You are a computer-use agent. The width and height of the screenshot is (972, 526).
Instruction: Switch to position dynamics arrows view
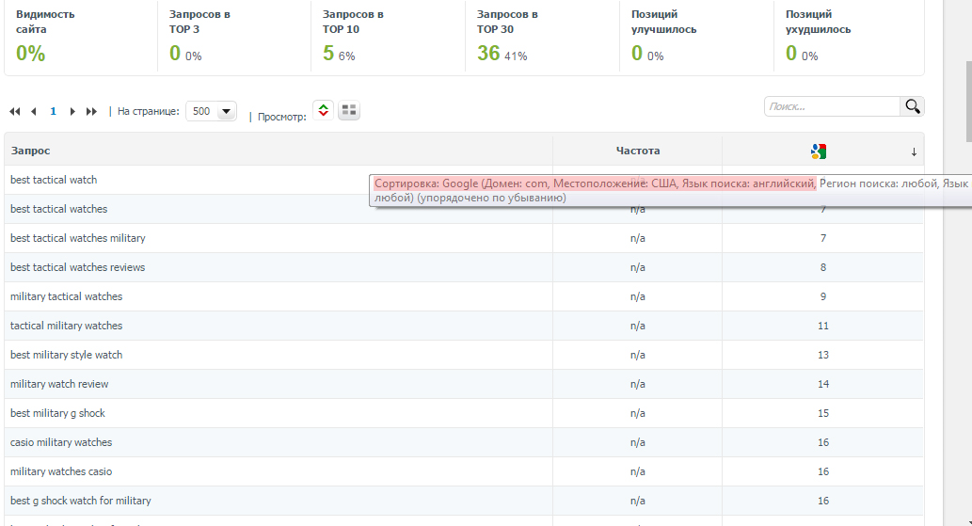[323, 110]
